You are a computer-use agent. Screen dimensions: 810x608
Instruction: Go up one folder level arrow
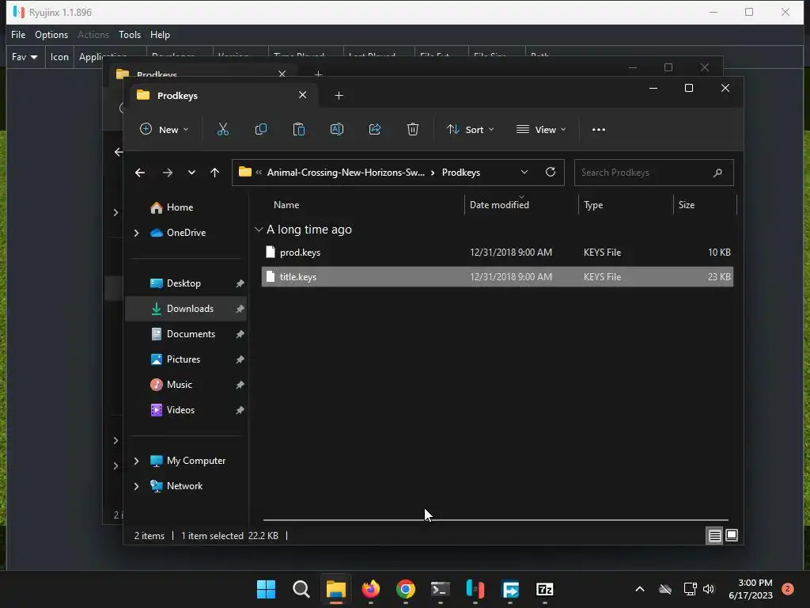215,173
